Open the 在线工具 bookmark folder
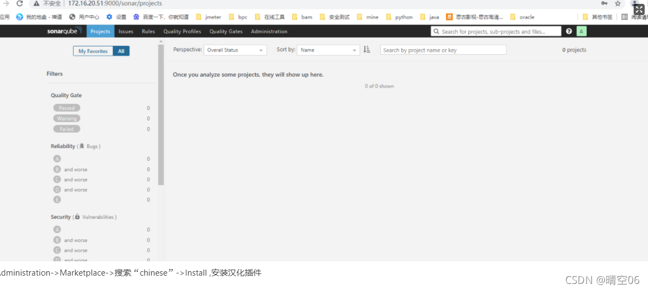The height and width of the screenshot is (290, 648). click(x=270, y=17)
